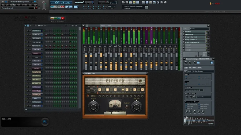The width and height of the screenshot is (241, 135).
Task: Open the Playlist view icon in toolbar
Action: tap(123, 2)
